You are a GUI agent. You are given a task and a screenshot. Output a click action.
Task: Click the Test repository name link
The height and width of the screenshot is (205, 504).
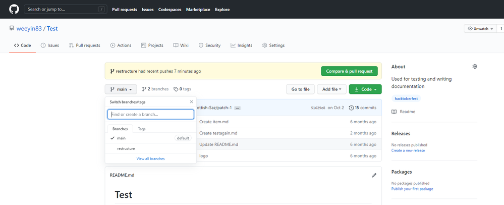pos(52,28)
